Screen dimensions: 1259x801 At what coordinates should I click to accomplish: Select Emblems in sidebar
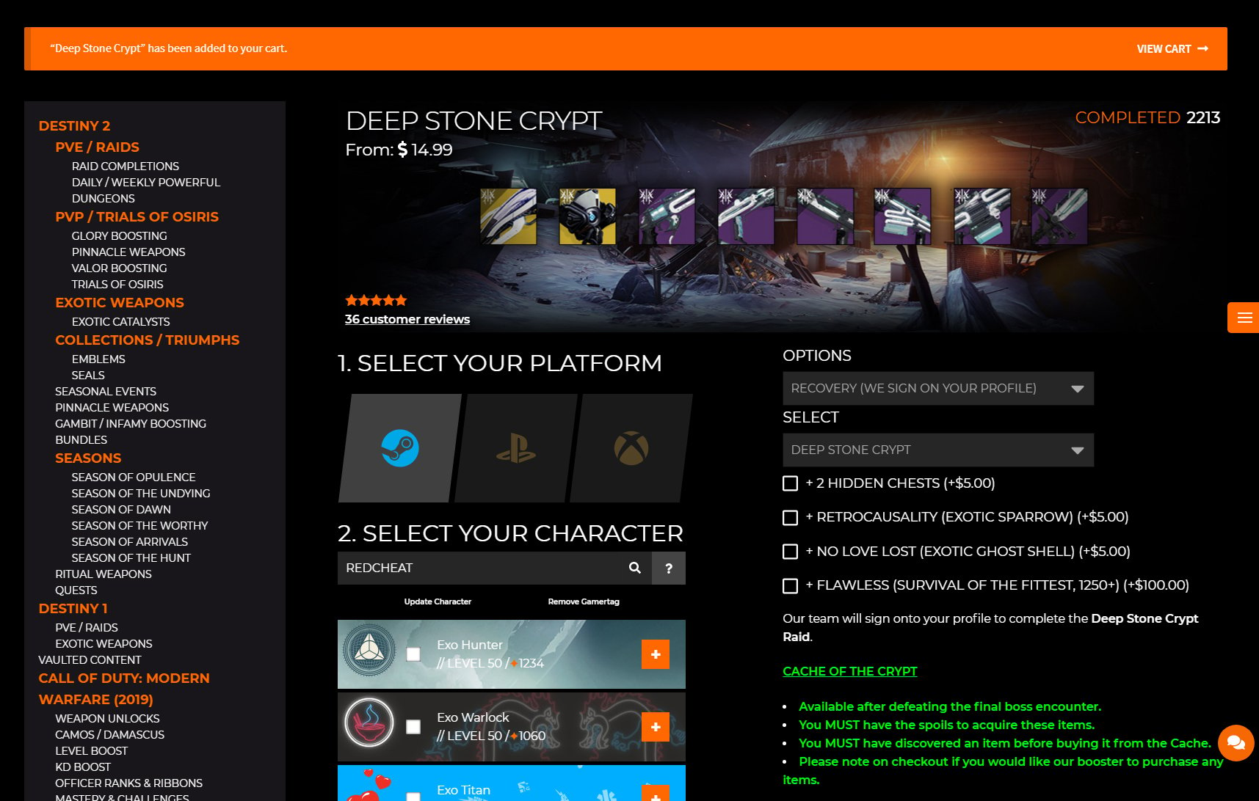[98, 359]
